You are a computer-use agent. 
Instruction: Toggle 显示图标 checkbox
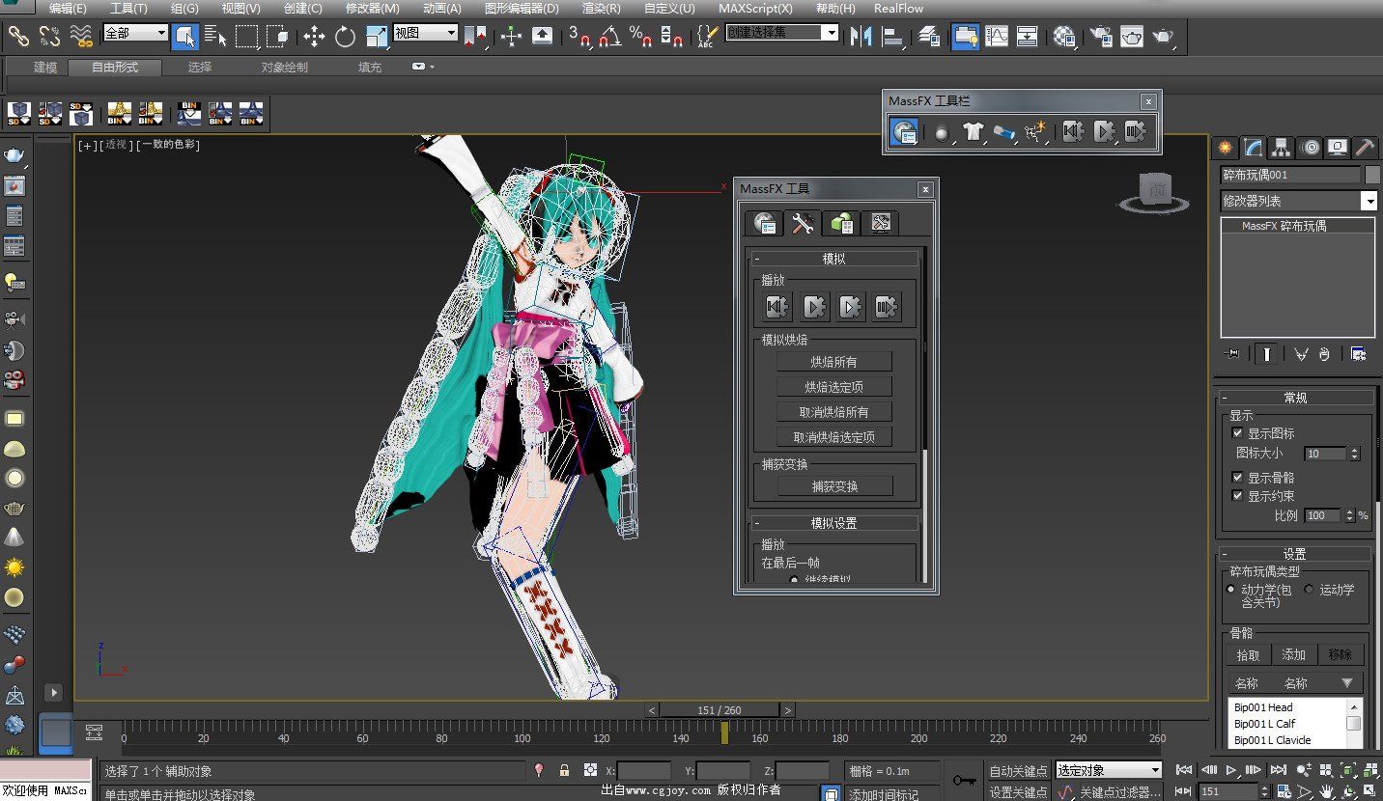pyautogui.click(x=1238, y=433)
